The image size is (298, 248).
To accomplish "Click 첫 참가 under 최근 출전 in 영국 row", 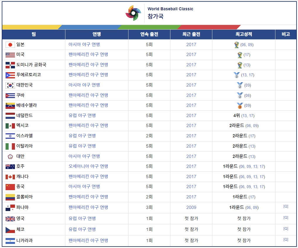I will (x=191, y=219).
